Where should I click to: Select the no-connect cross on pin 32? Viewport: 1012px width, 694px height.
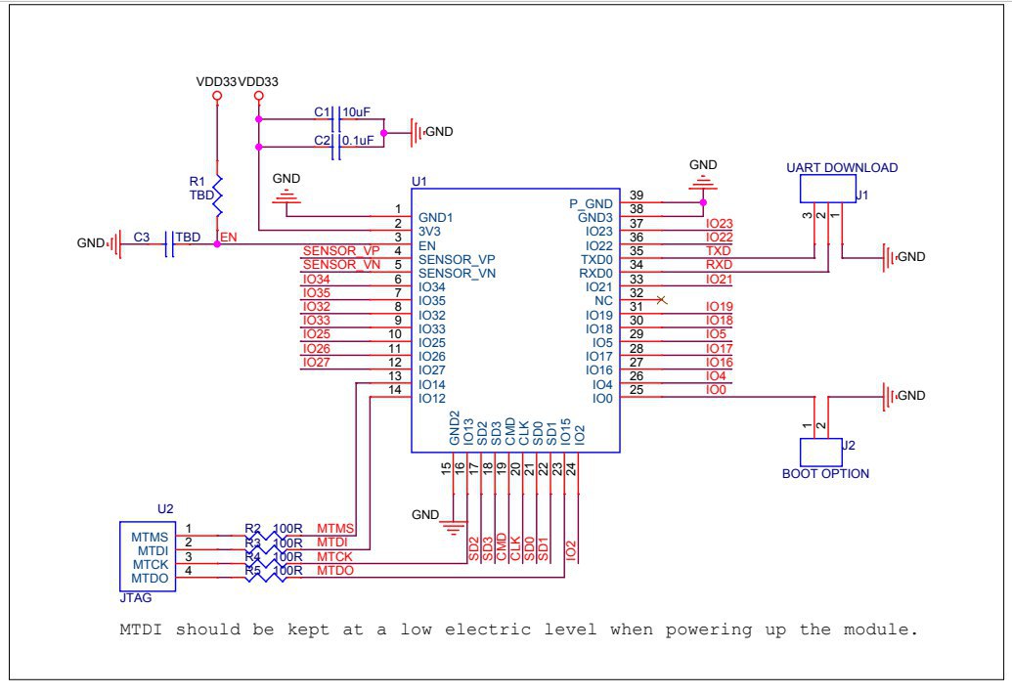pos(661,300)
